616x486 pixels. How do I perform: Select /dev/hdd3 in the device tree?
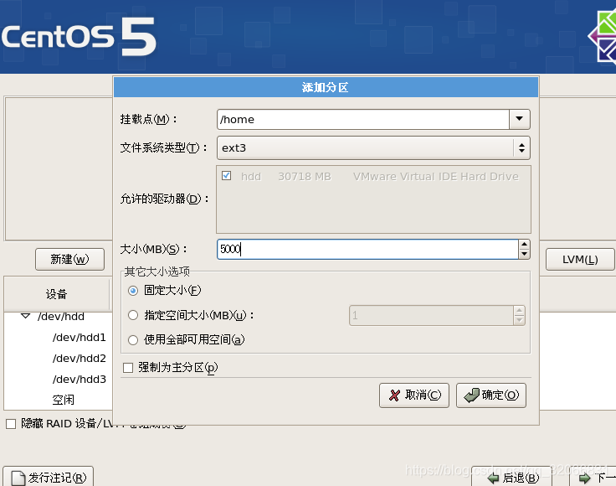click(80, 379)
